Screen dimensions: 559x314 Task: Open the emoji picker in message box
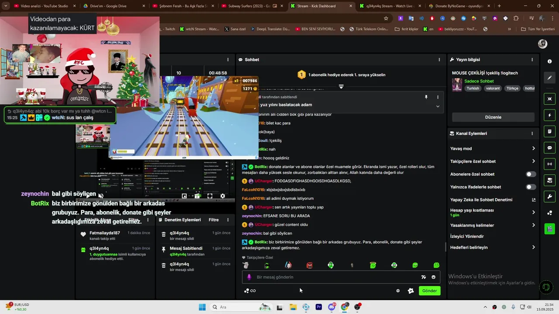click(x=433, y=277)
